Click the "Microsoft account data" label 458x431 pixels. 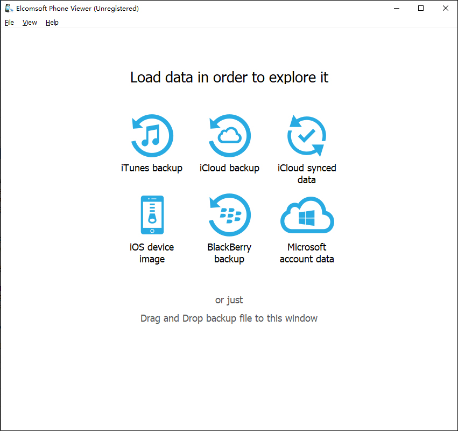tap(307, 253)
